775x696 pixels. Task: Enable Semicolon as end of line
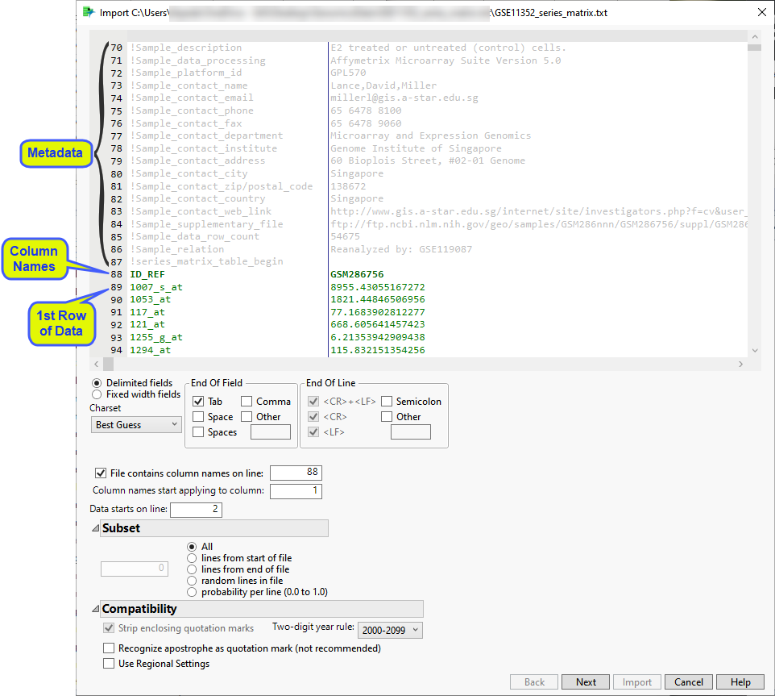click(x=387, y=401)
